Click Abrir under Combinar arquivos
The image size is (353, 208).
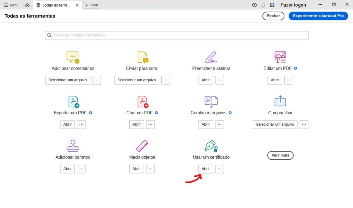pos(205,125)
